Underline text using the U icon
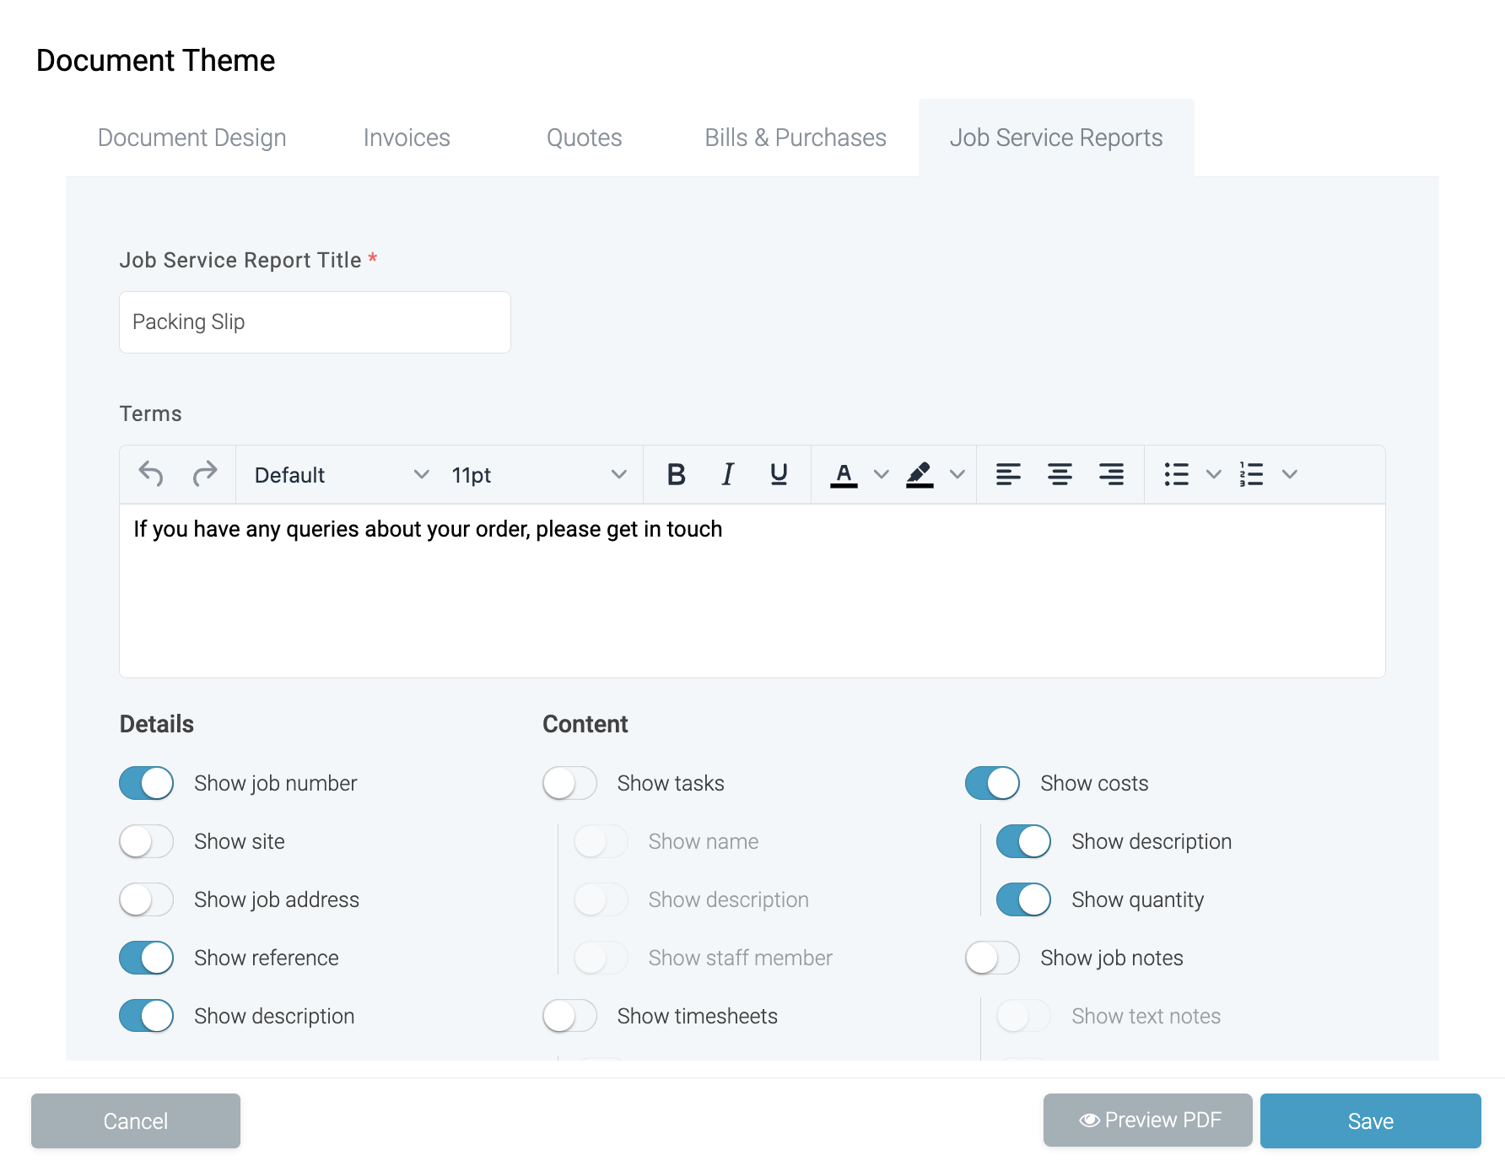 tap(779, 474)
